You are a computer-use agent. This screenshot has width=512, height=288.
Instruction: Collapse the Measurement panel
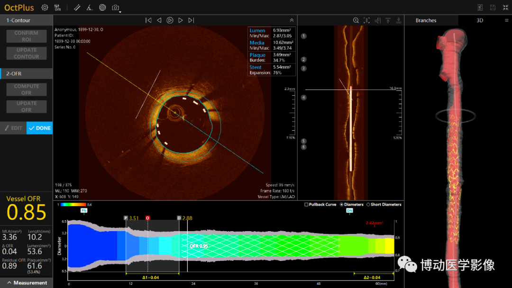pos(9,283)
